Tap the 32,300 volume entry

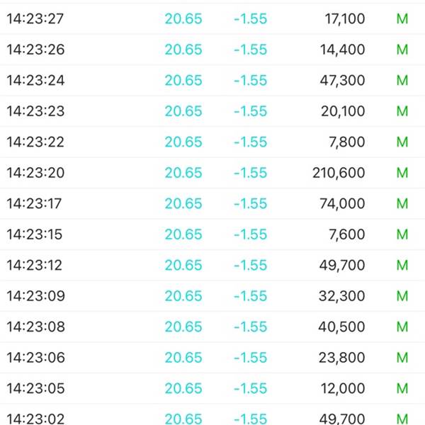(x=342, y=296)
